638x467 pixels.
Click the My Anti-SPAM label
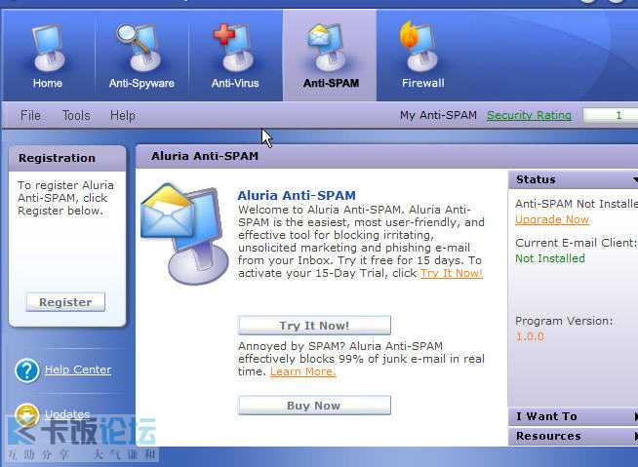[x=438, y=115]
